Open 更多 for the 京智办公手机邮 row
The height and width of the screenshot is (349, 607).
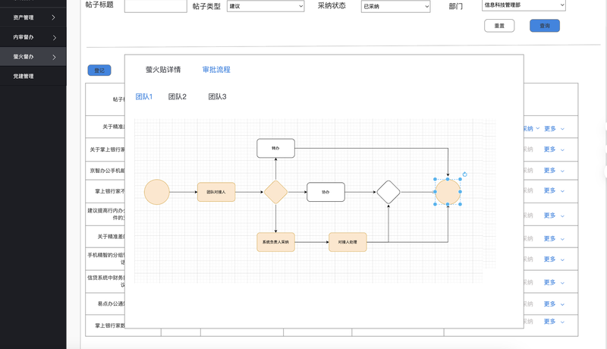pos(554,170)
